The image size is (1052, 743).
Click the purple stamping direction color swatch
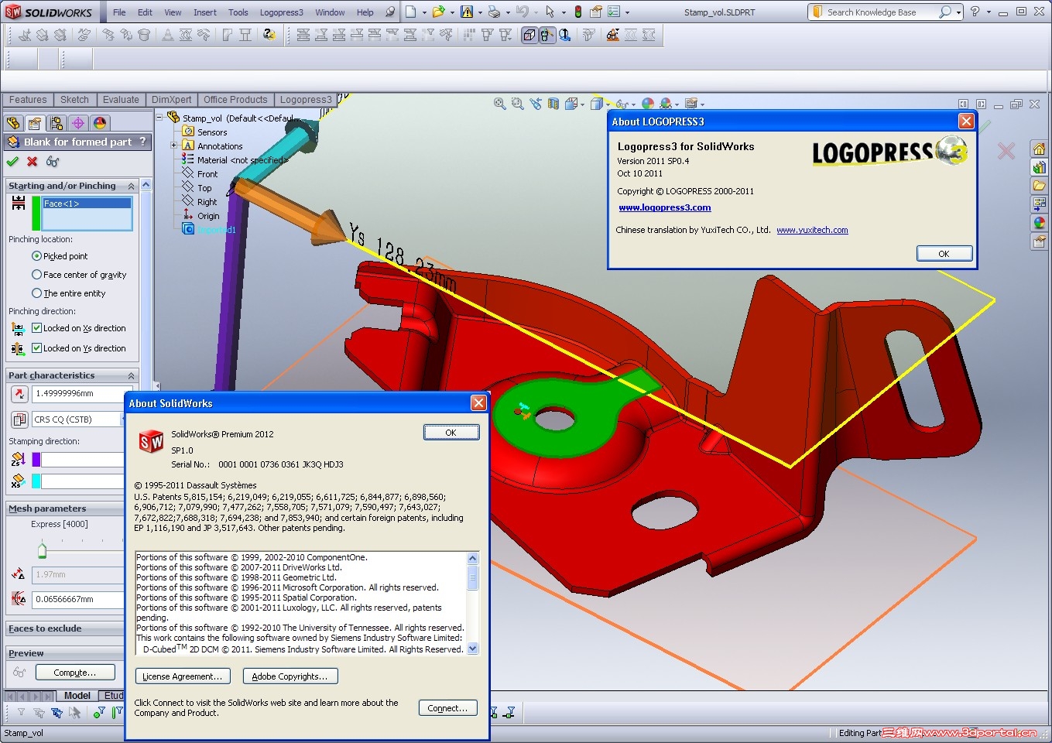tap(36, 460)
